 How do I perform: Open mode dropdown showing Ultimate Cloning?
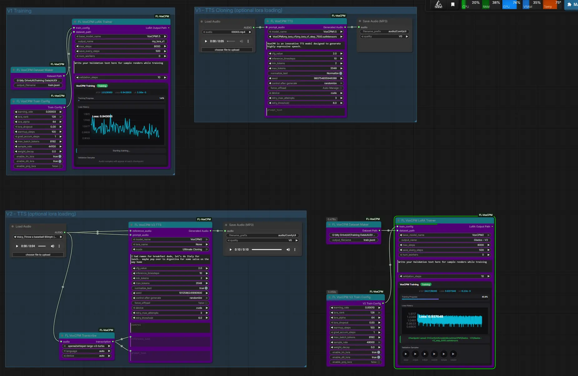(170, 249)
